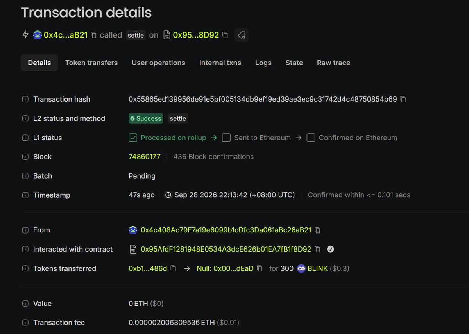Click the green Success status badge
The image size is (469, 334).
click(145, 118)
